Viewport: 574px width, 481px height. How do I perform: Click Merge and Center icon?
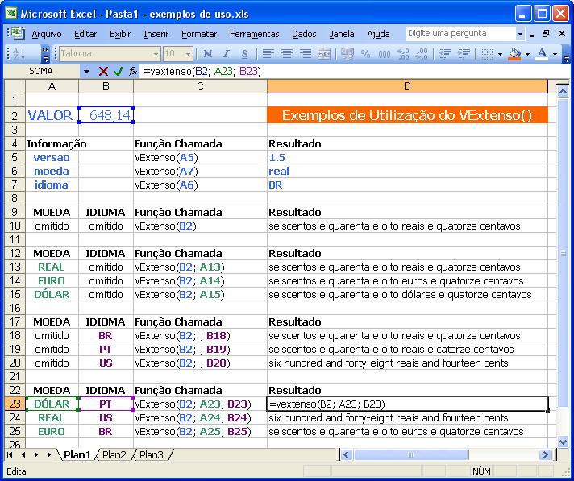click(x=324, y=54)
